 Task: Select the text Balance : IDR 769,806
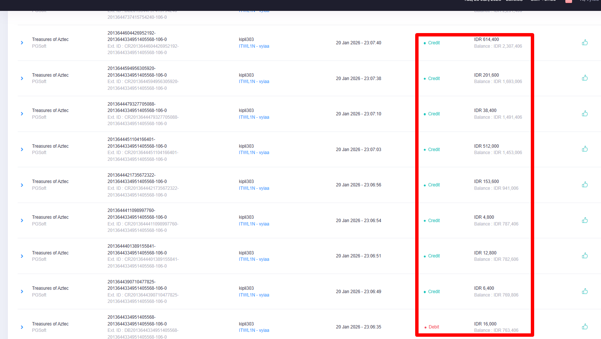click(x=496, y=295)
